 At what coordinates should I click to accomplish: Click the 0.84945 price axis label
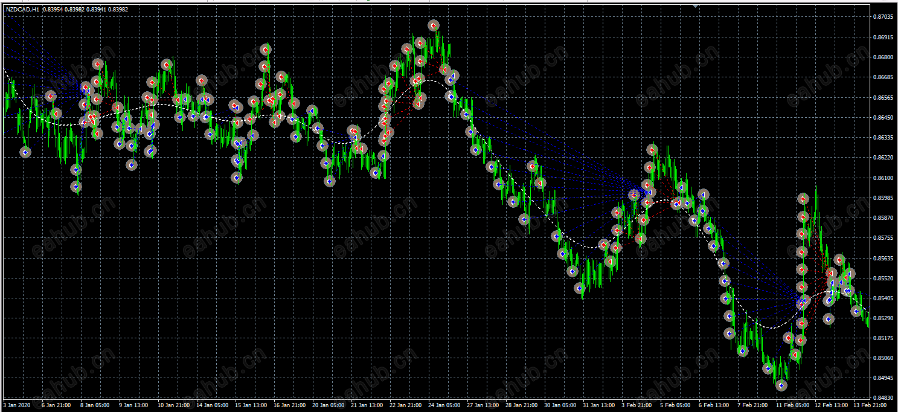pos(884,378)
